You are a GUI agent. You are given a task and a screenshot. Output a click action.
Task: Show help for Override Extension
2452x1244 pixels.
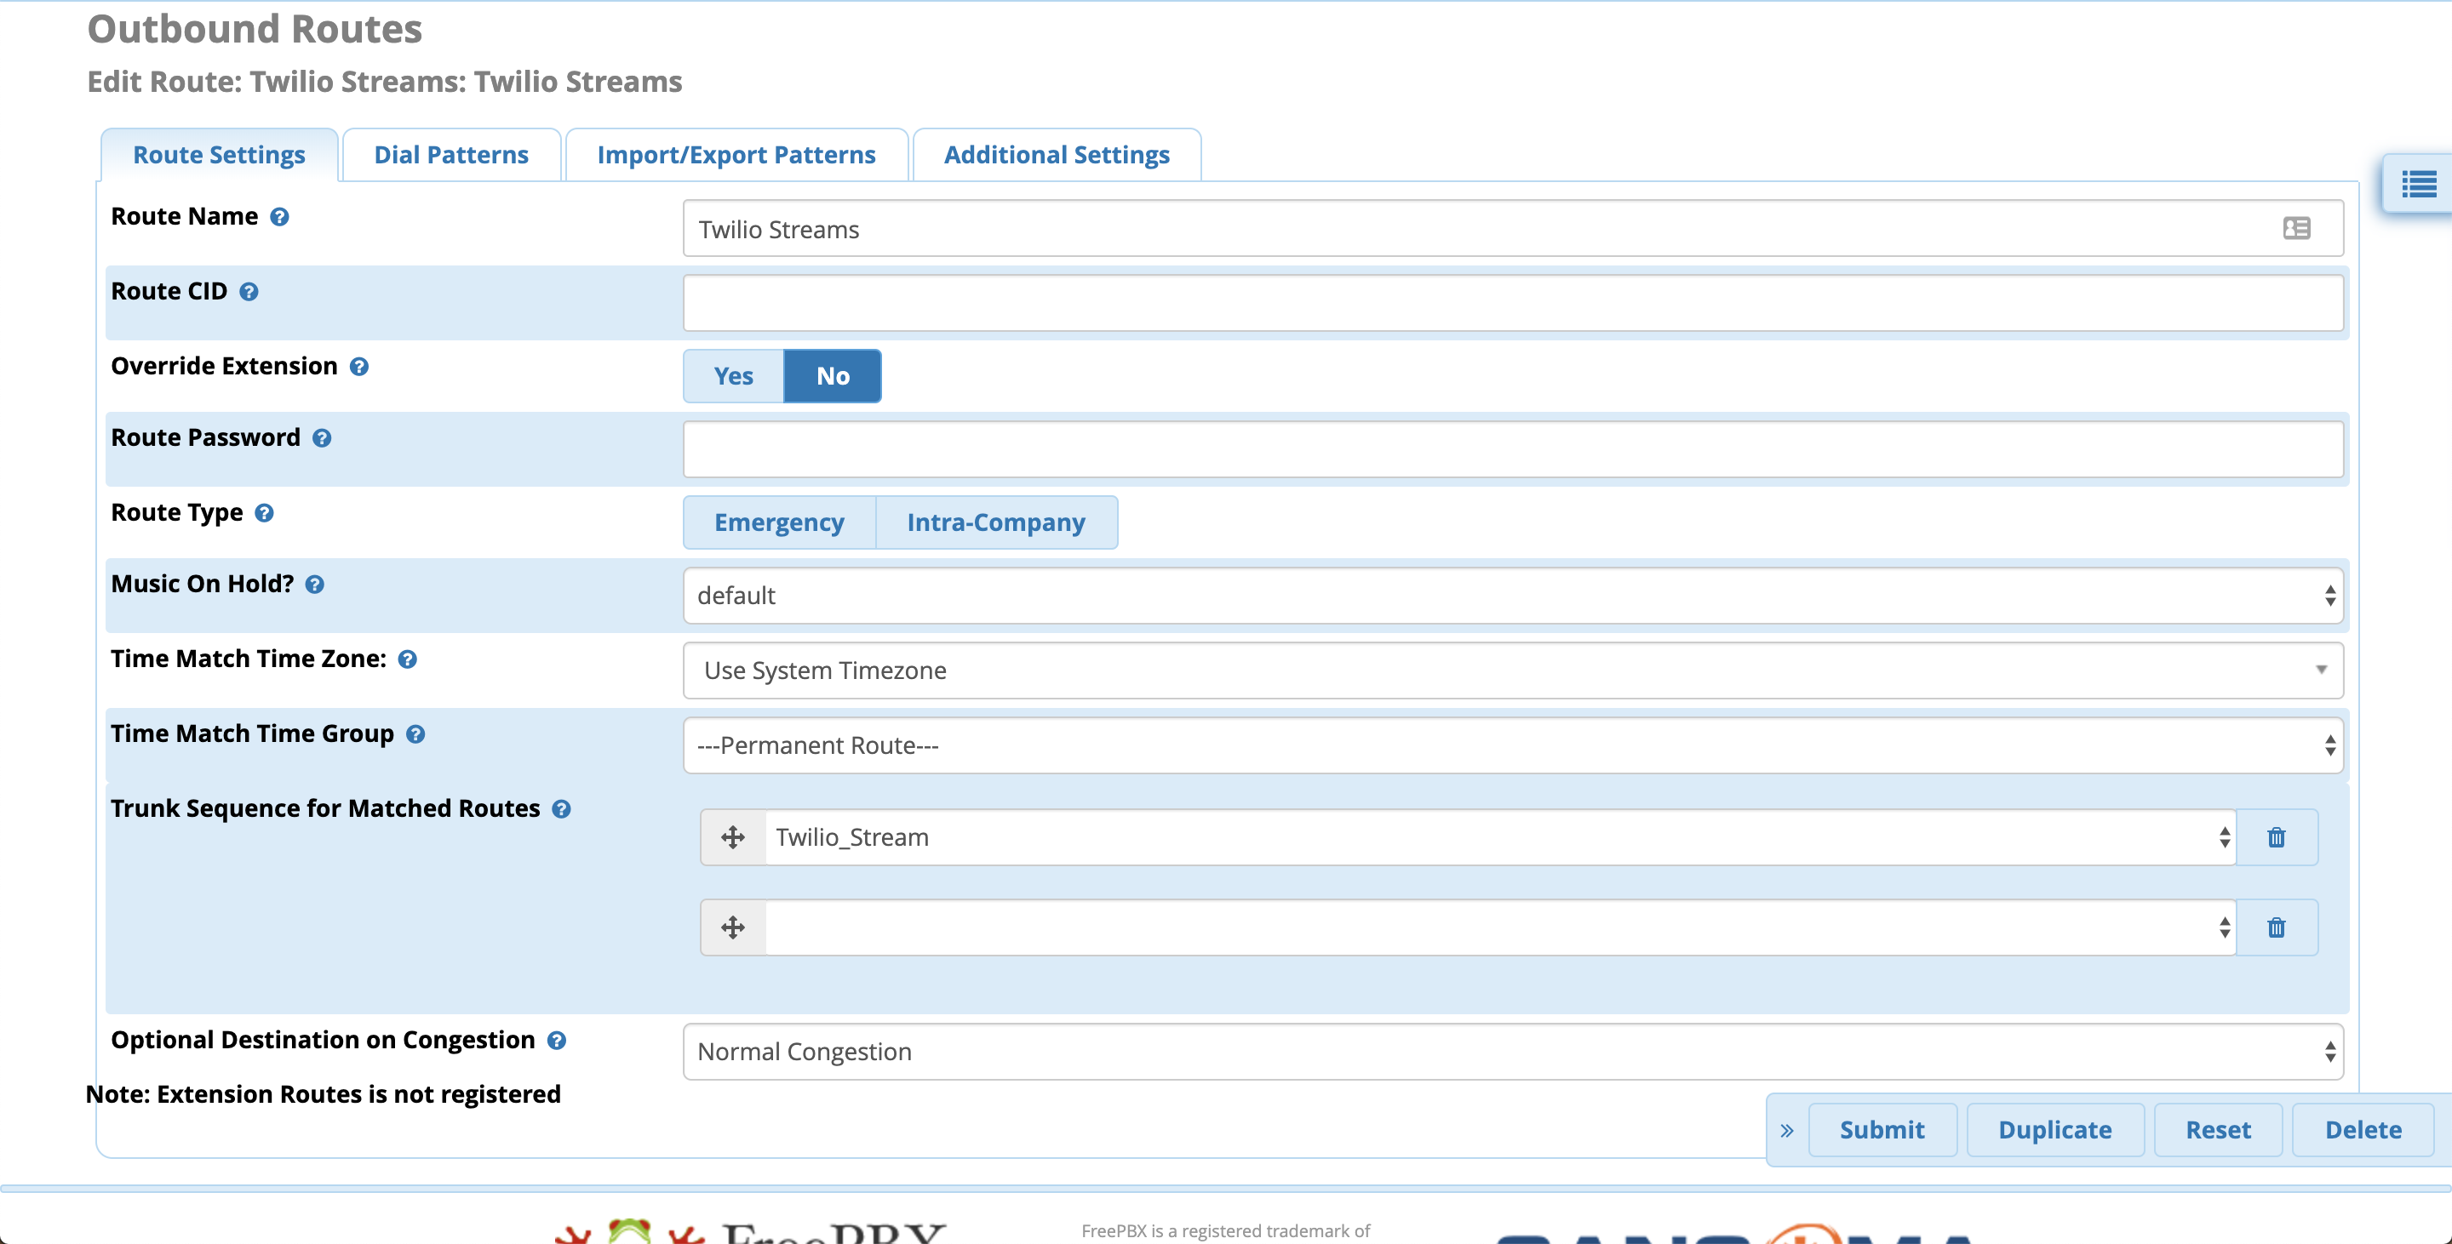click(358, 367)
